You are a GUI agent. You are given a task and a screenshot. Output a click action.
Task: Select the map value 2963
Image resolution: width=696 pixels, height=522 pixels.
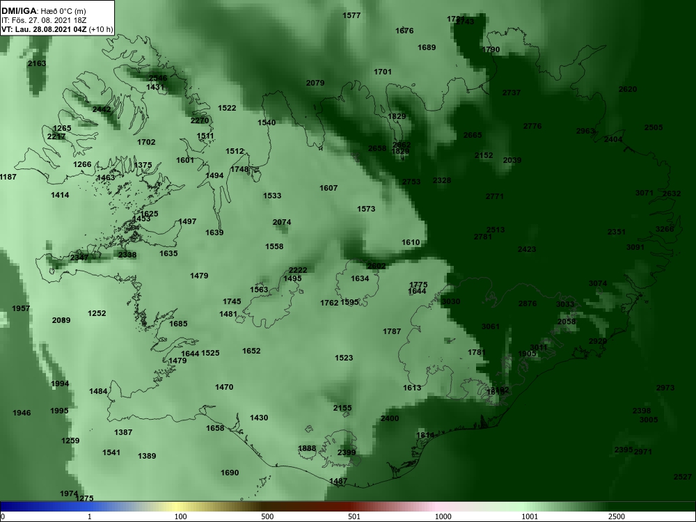(x=585, y=131)
